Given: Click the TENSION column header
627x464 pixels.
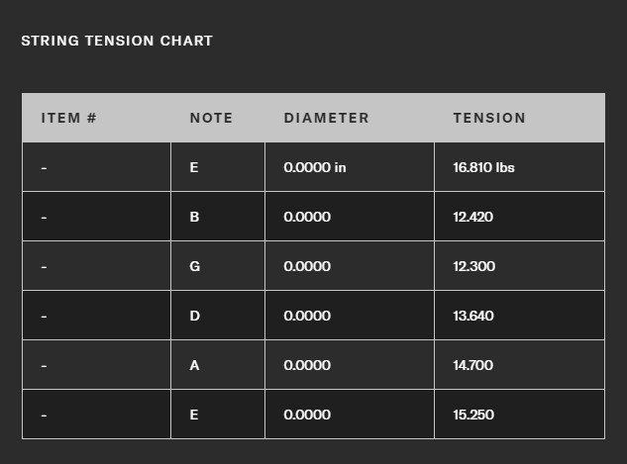Looking at the screenshot, I should [x=489, y=118].
